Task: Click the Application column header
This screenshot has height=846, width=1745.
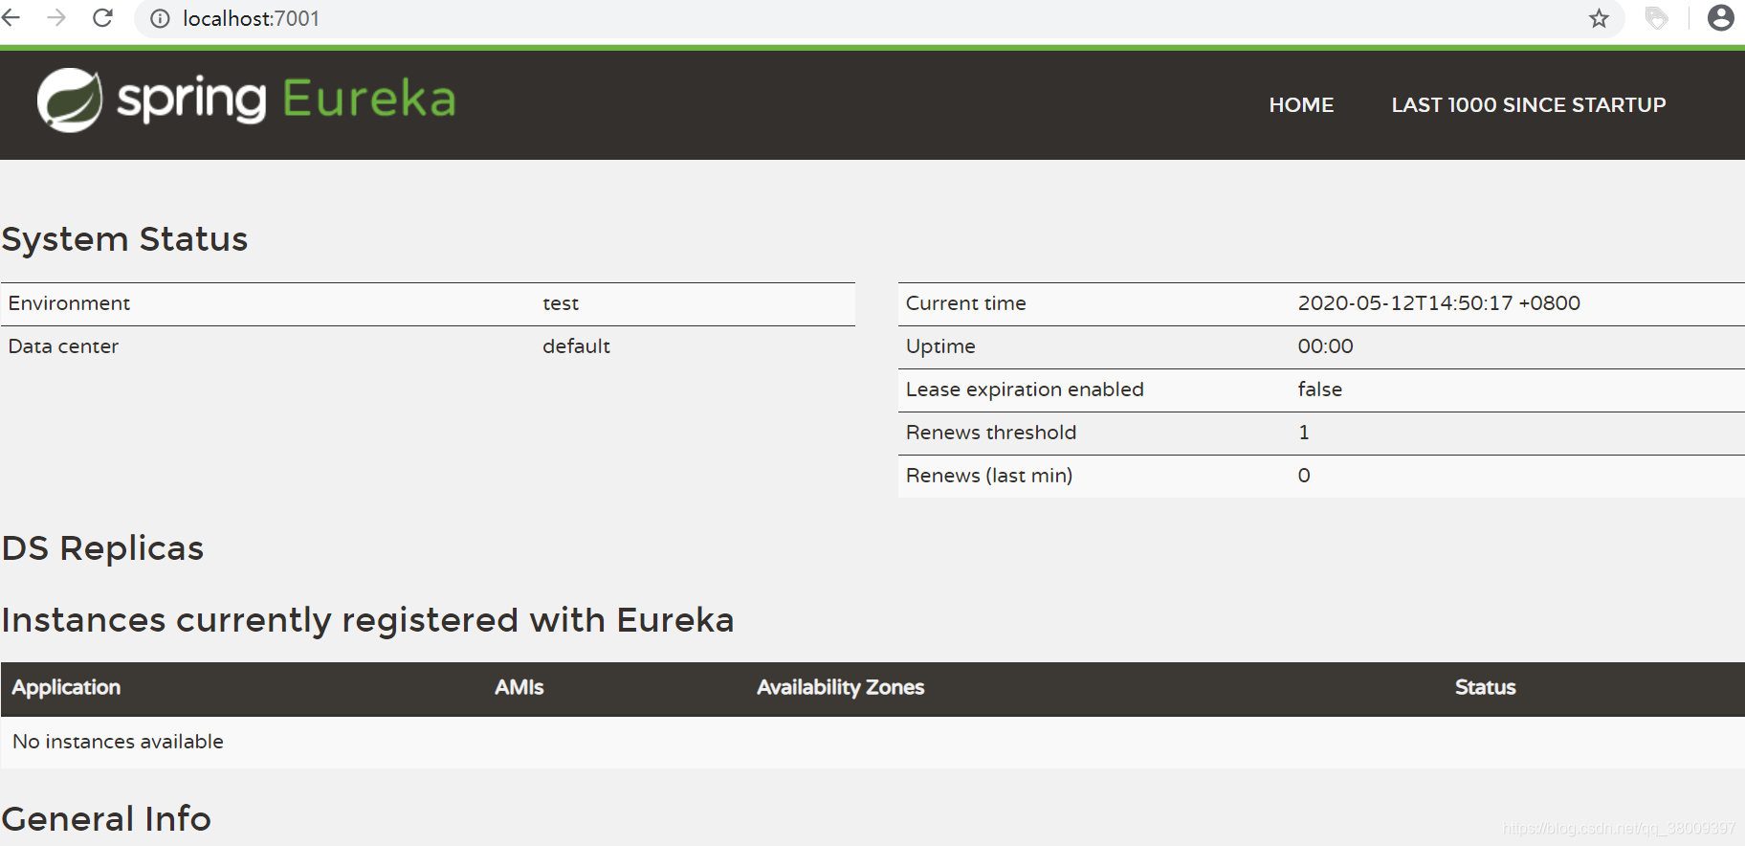Action: pyautogui.click(x=66, y=688)
